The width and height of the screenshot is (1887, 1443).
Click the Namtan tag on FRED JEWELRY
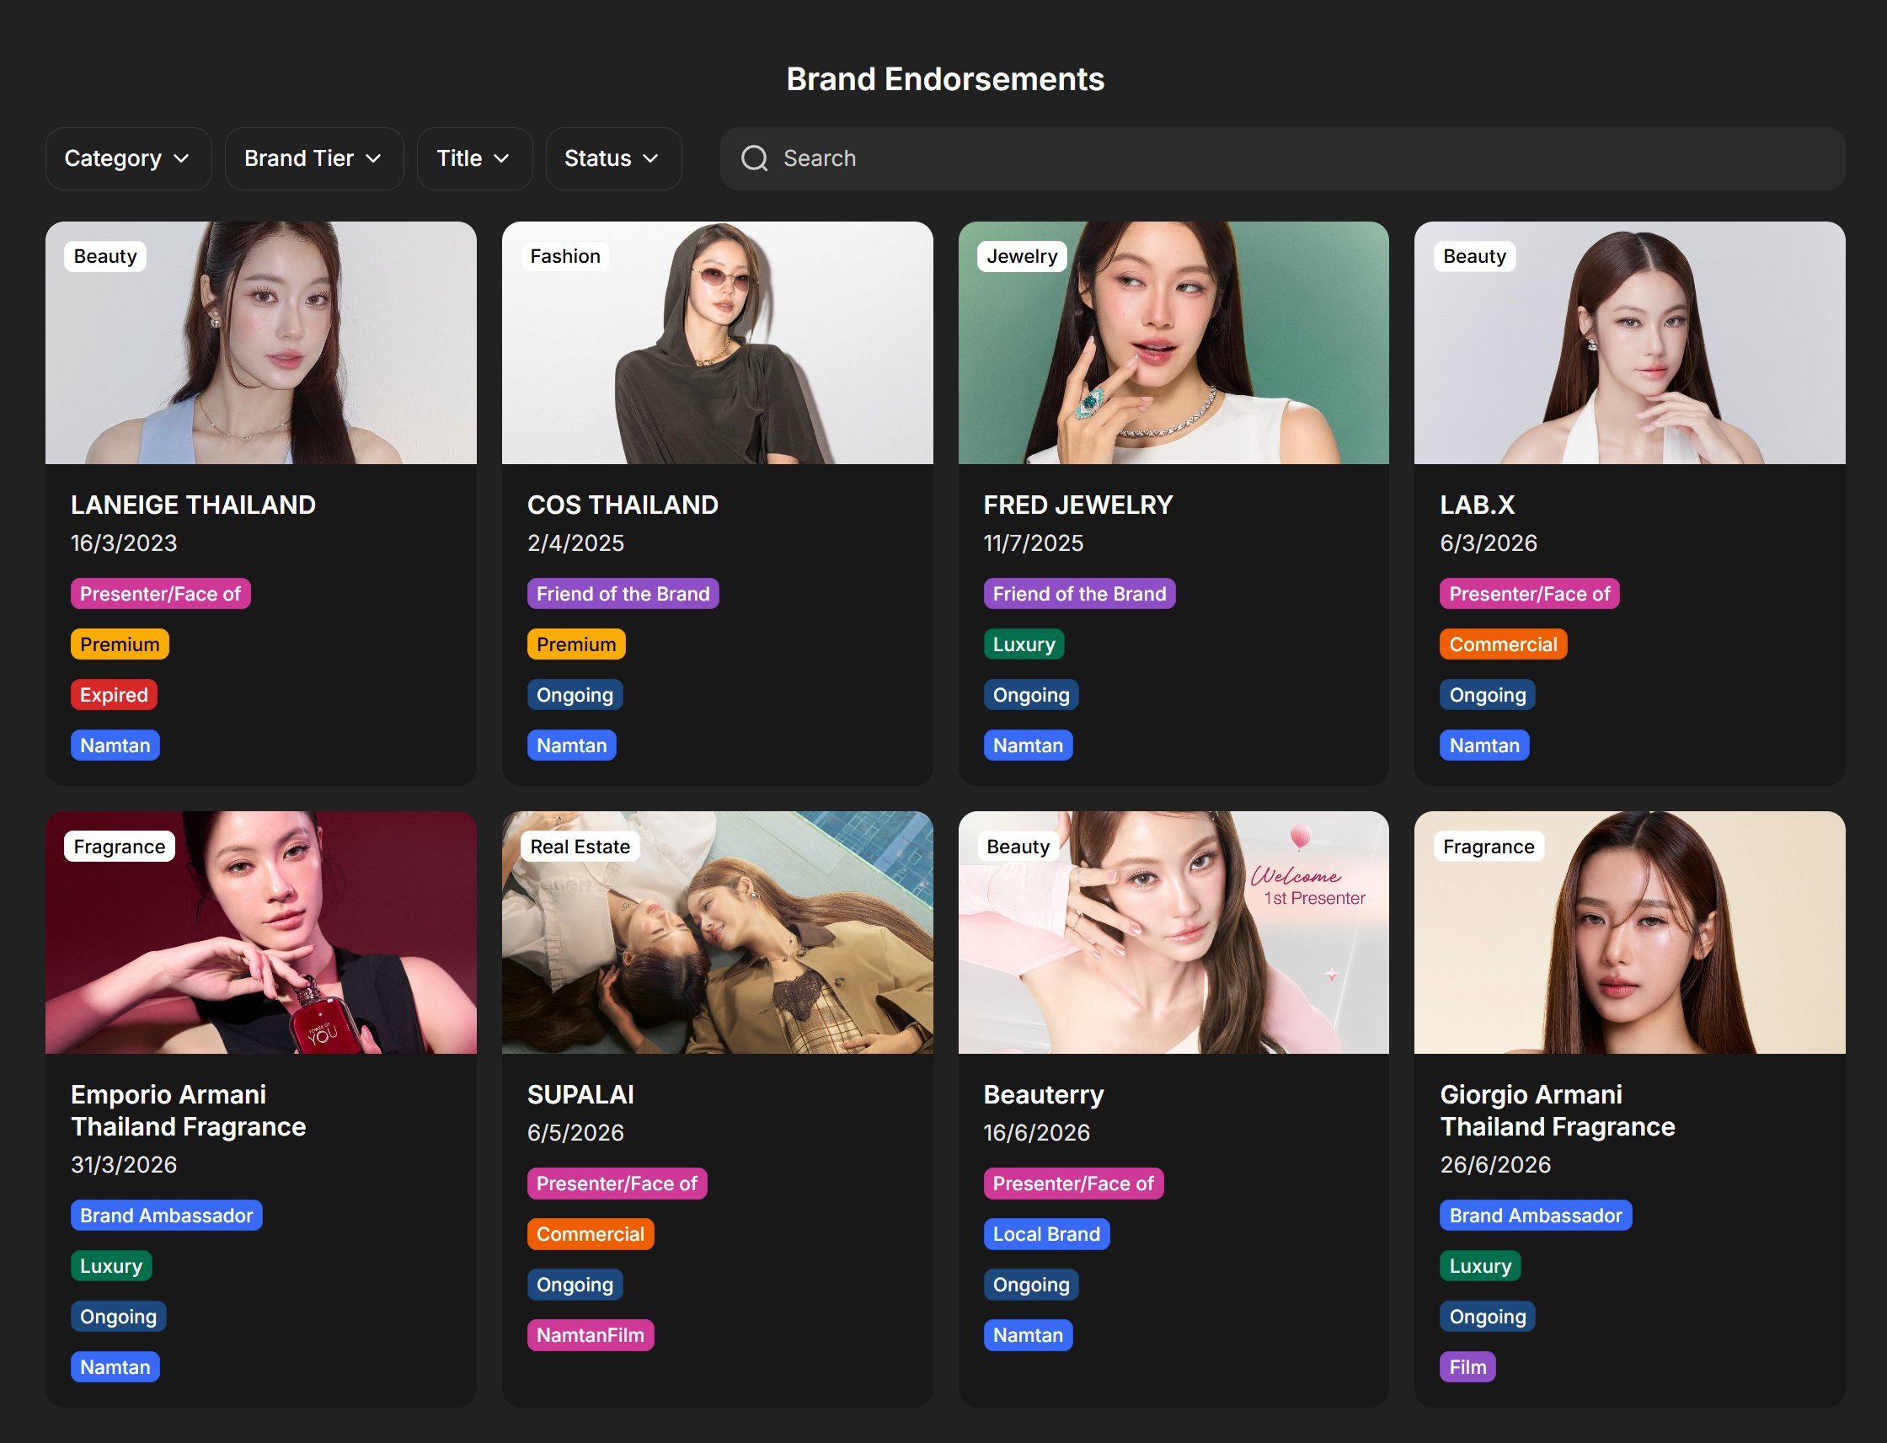tap(1028, 746)
